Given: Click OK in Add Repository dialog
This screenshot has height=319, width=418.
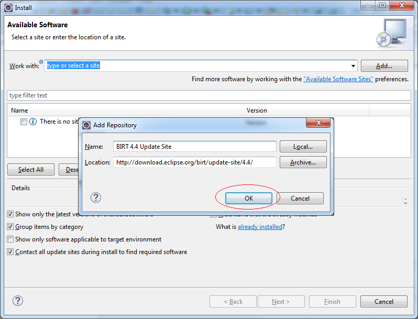Looking at the screenshot, I should click(248, 199).
